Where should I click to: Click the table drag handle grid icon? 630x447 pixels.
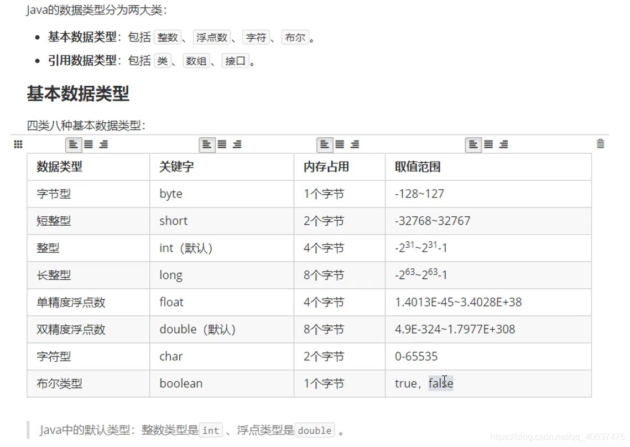(x=18, y=144)
